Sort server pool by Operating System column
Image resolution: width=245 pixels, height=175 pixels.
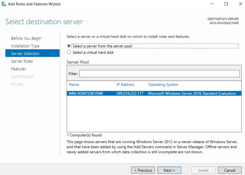[163, 84]
